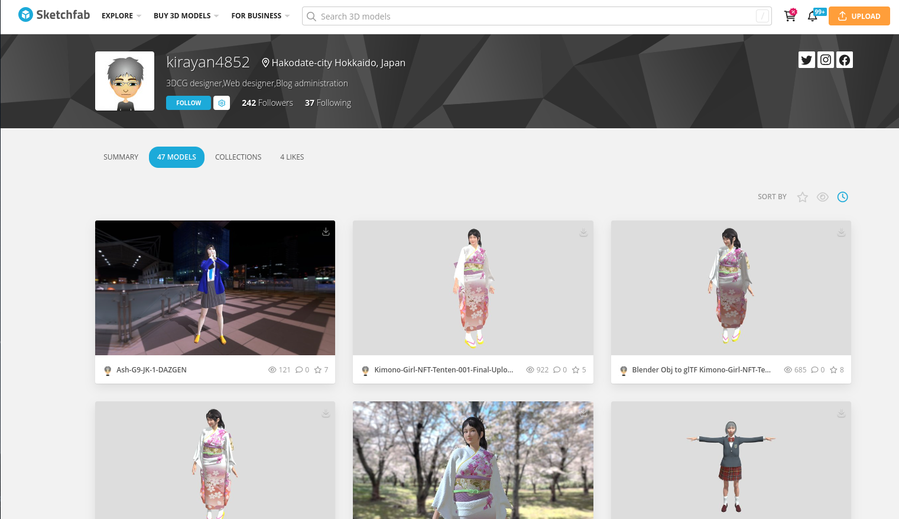Open Kimono-Girl-NFT-Tenten-001-Final title link
This screenshot has width=899, height=519.
[443, 370]
